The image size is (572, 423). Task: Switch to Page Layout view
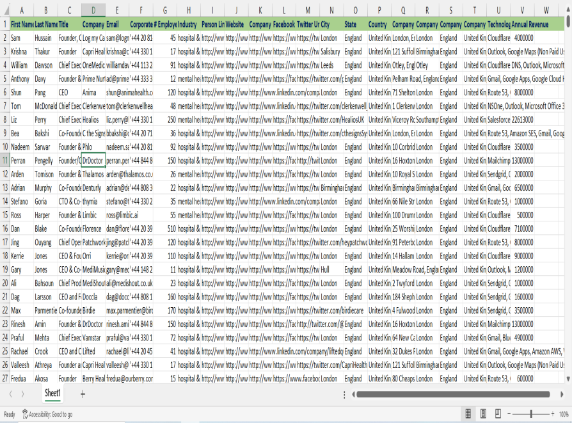(483, 414)
